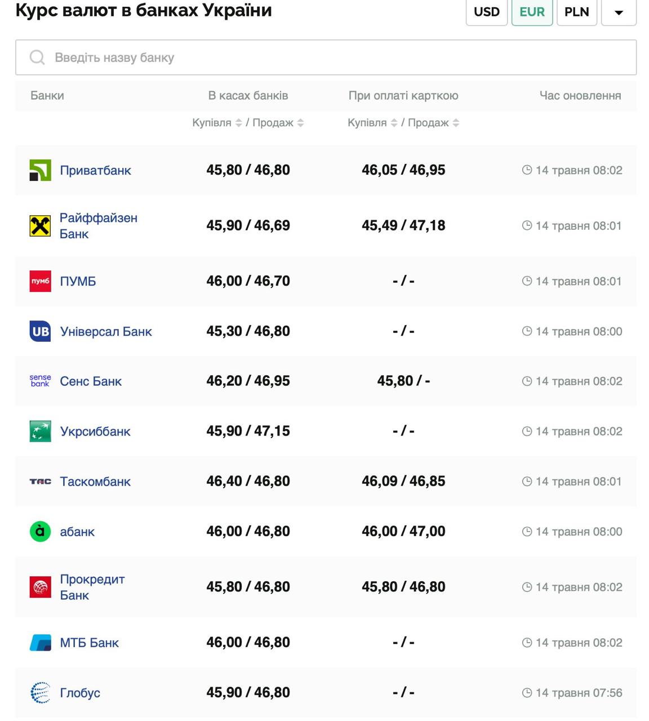Click the Raiffeisen Bank yellow logo
The height and width of the screenshot is (721, 649).
pyautogui.click(x=40, y=226)
